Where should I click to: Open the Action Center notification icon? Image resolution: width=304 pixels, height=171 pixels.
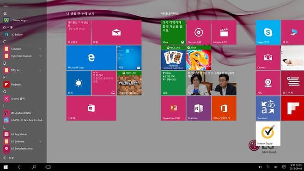284,167
